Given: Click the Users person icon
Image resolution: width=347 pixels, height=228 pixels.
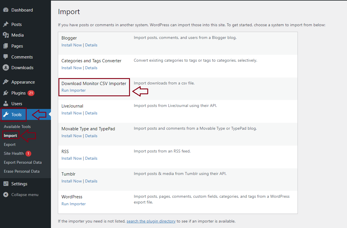Looking at the screenshot, I should tap(6, 104).
